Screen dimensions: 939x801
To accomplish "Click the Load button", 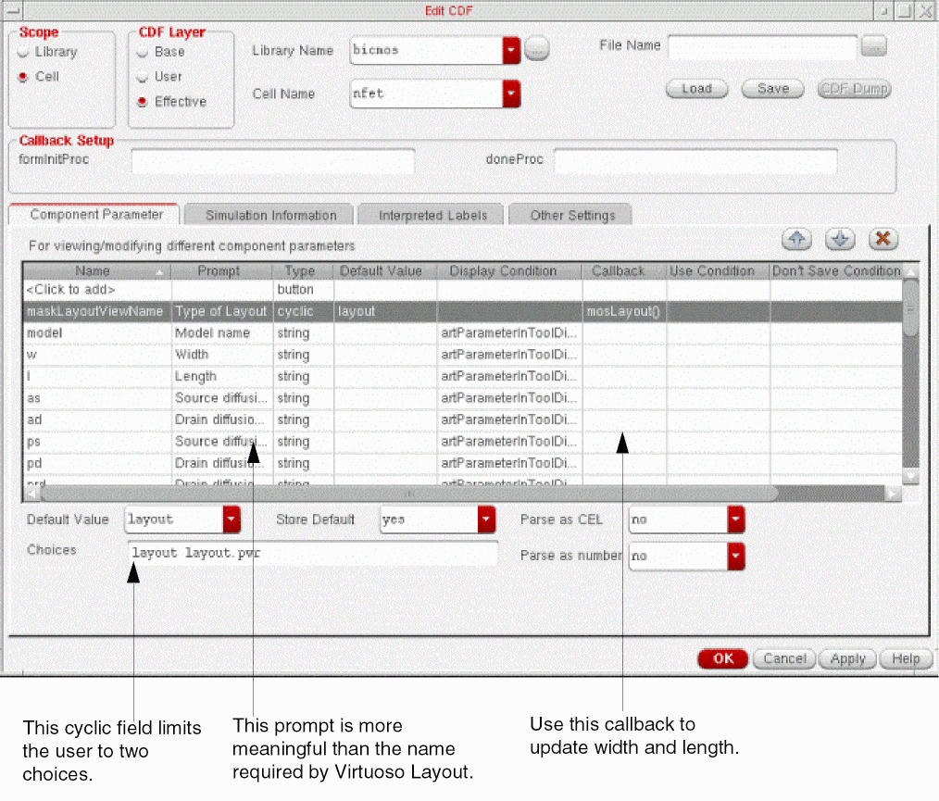I will point(696,89).
